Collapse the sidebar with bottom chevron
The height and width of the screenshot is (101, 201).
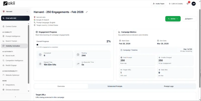pos(15,97)
